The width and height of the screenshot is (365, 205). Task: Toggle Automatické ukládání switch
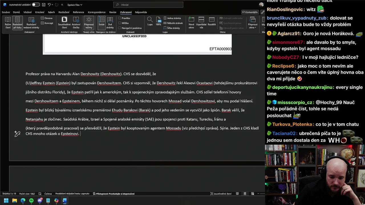coord(36,5)
